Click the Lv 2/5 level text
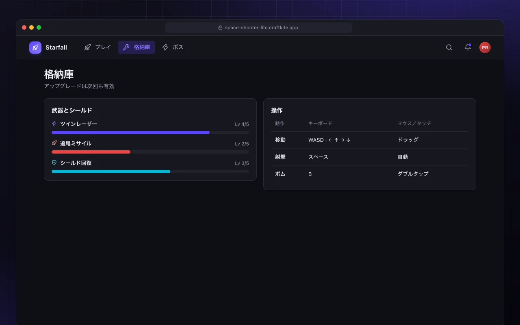 242,144
